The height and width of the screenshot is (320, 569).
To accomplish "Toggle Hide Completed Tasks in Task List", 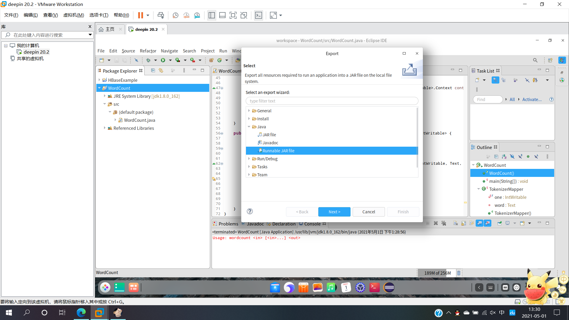I will click(527, 80).
